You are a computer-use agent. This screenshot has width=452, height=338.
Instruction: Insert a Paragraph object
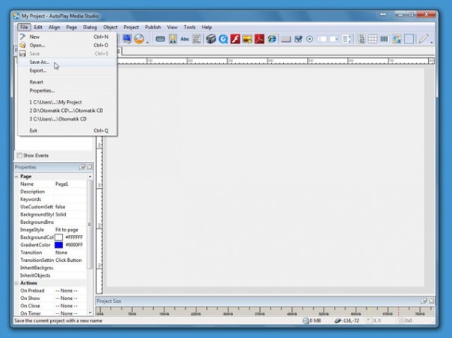point(197,39)
